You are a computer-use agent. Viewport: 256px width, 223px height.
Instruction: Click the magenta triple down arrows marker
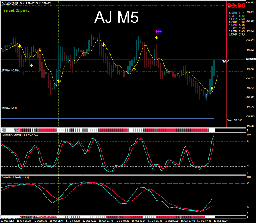[159, 31]
